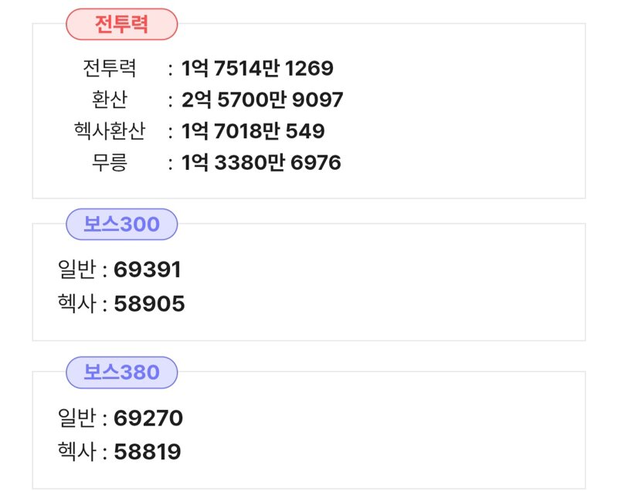Click the 보스380 일반 score 69270
The width and height of the screenshot is (618, 491).
148,418
